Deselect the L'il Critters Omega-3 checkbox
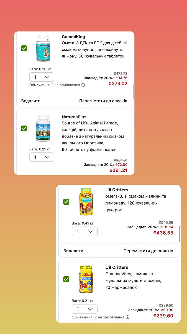The height and width of the screenshot is (334, 187). click(66, 202)
